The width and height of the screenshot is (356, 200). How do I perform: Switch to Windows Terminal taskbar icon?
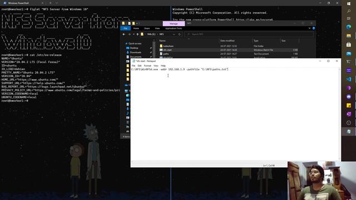pos(349,62)
